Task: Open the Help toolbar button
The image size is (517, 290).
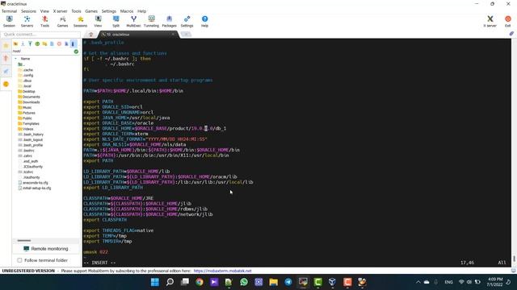Action: pos(204,22)
